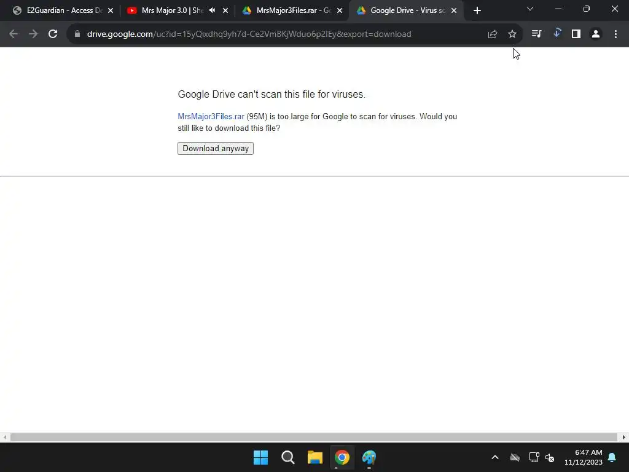Share this page icon

[x=493, y=34]
